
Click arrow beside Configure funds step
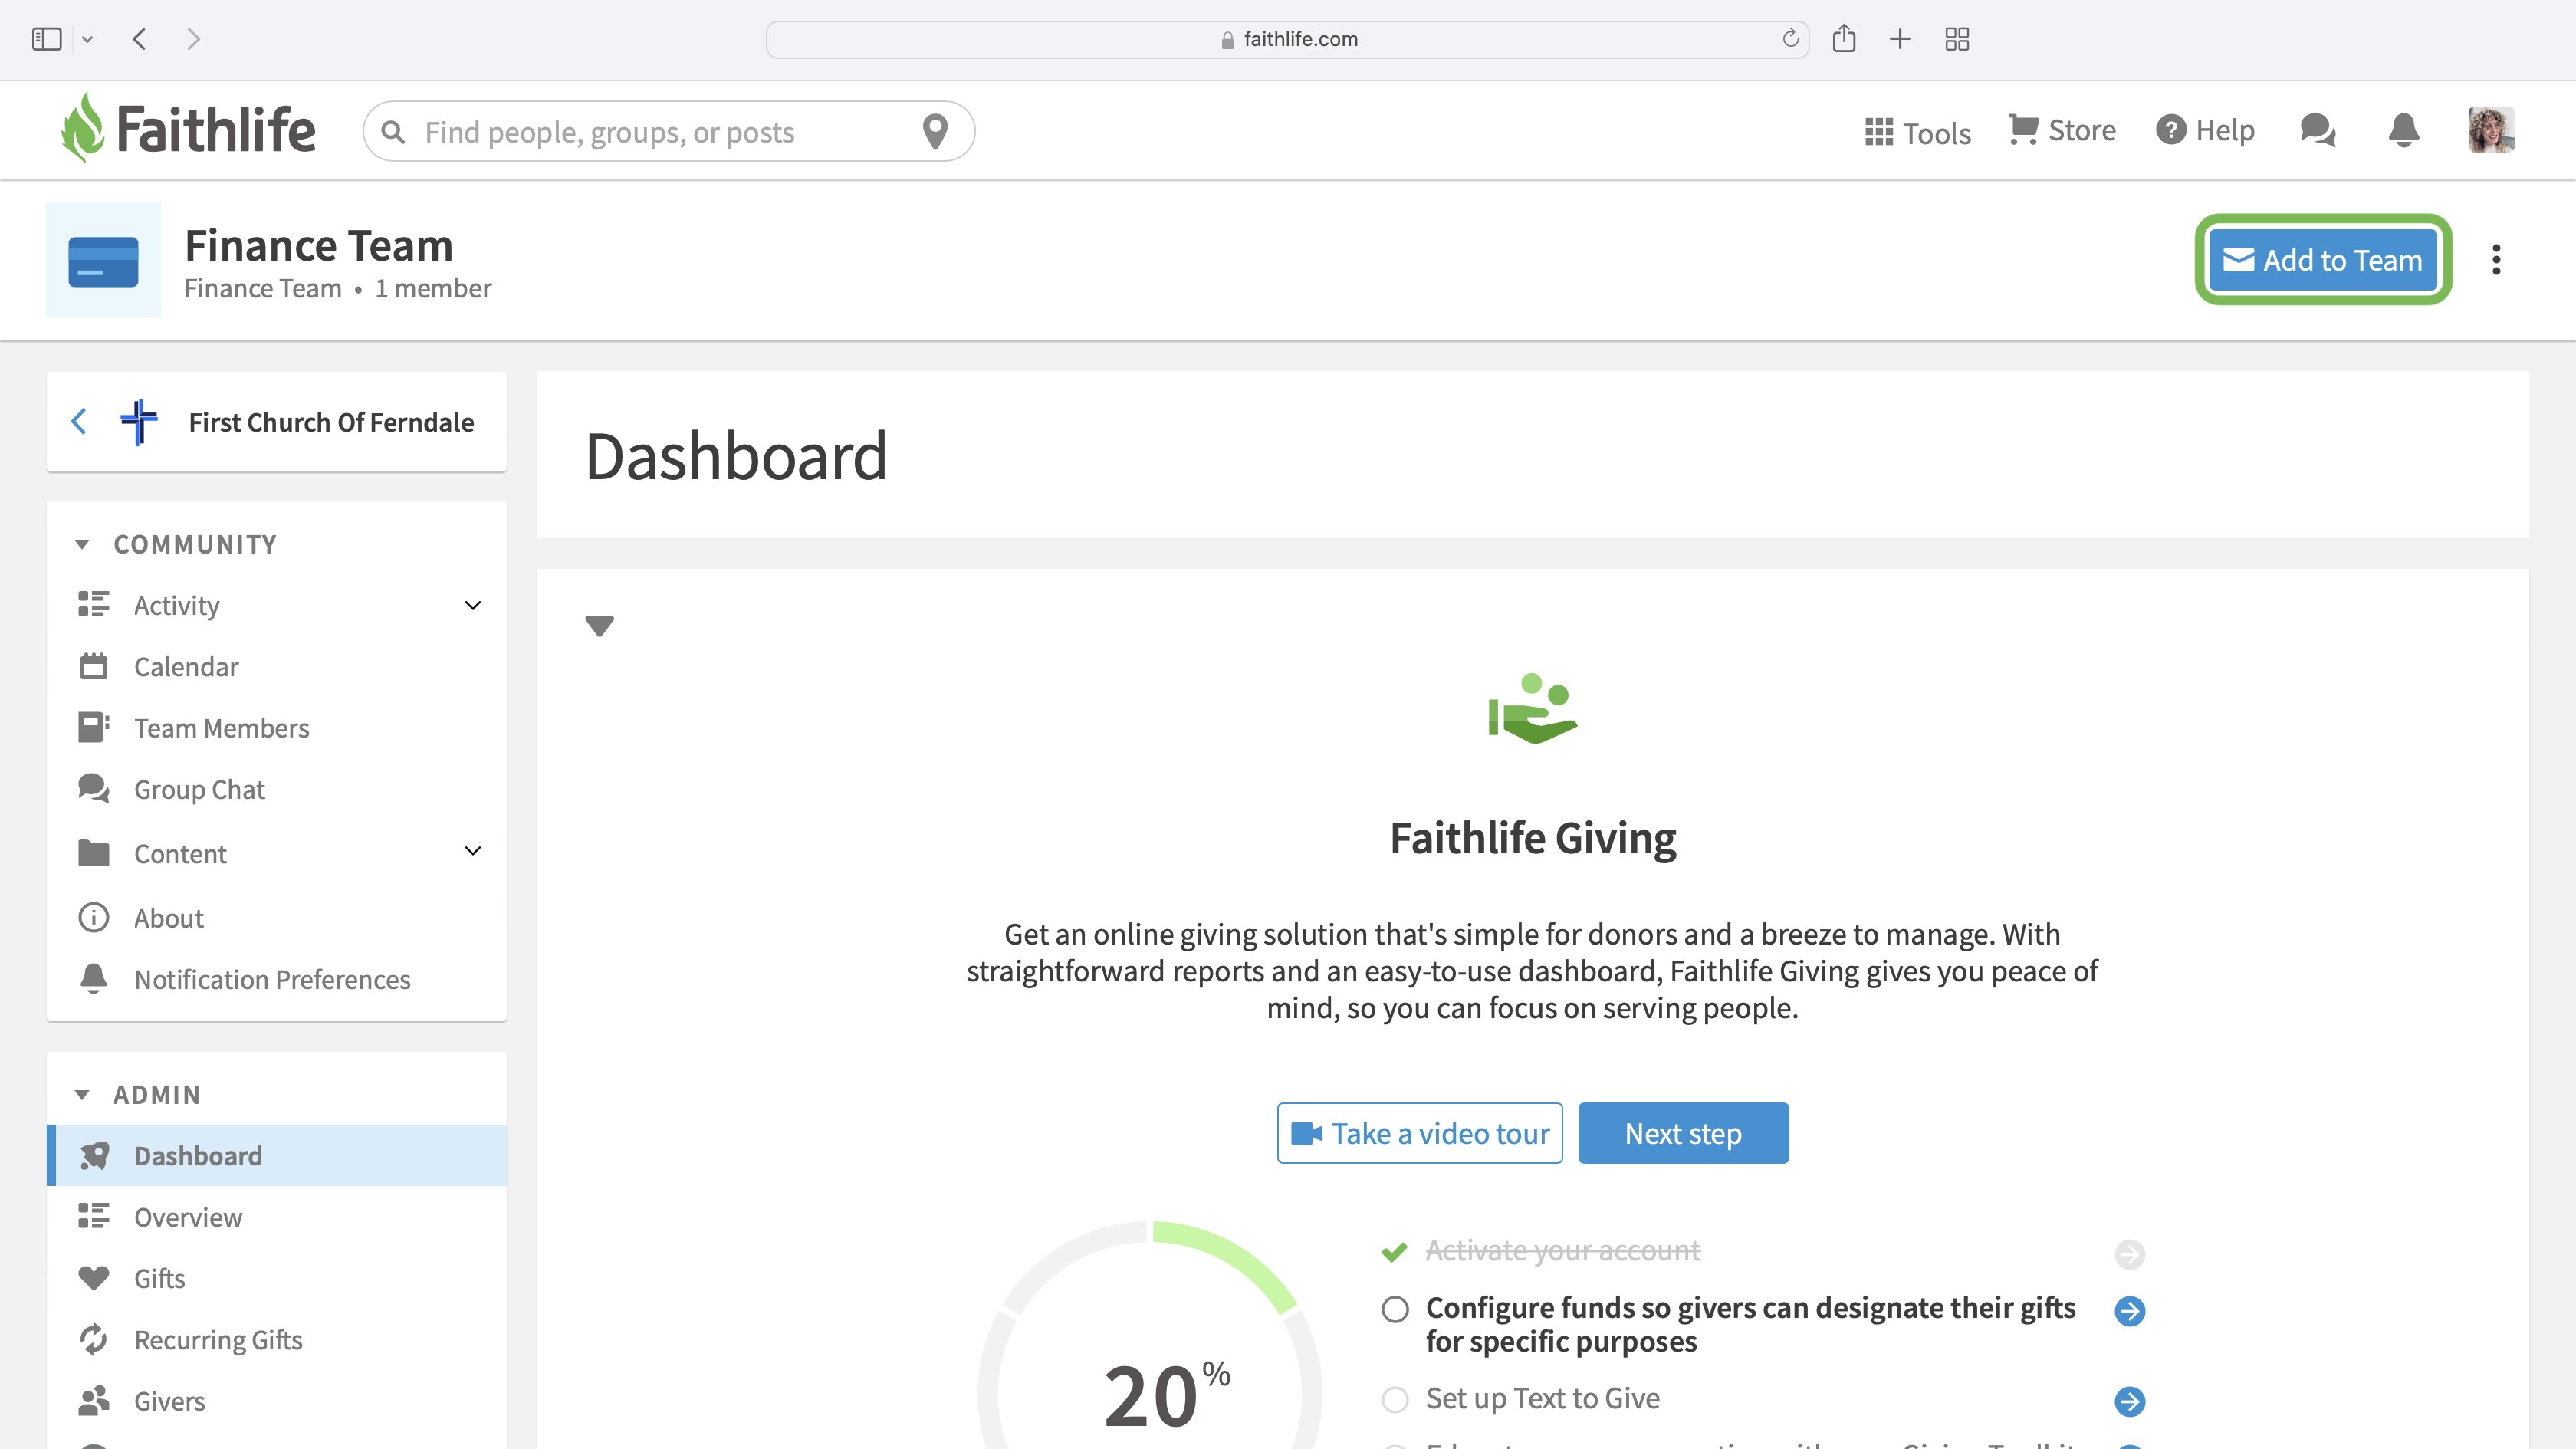tap(2130, 1311)
